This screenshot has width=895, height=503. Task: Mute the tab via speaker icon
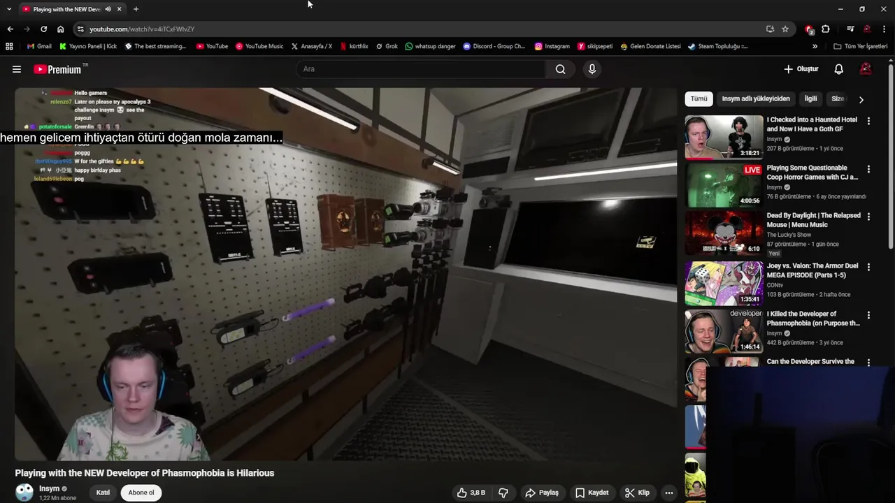pyautogui.click(x=108, y=9)
